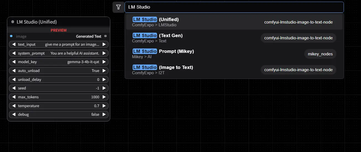Click right arrow on system_prompt widget

click(x=104, y=53)
